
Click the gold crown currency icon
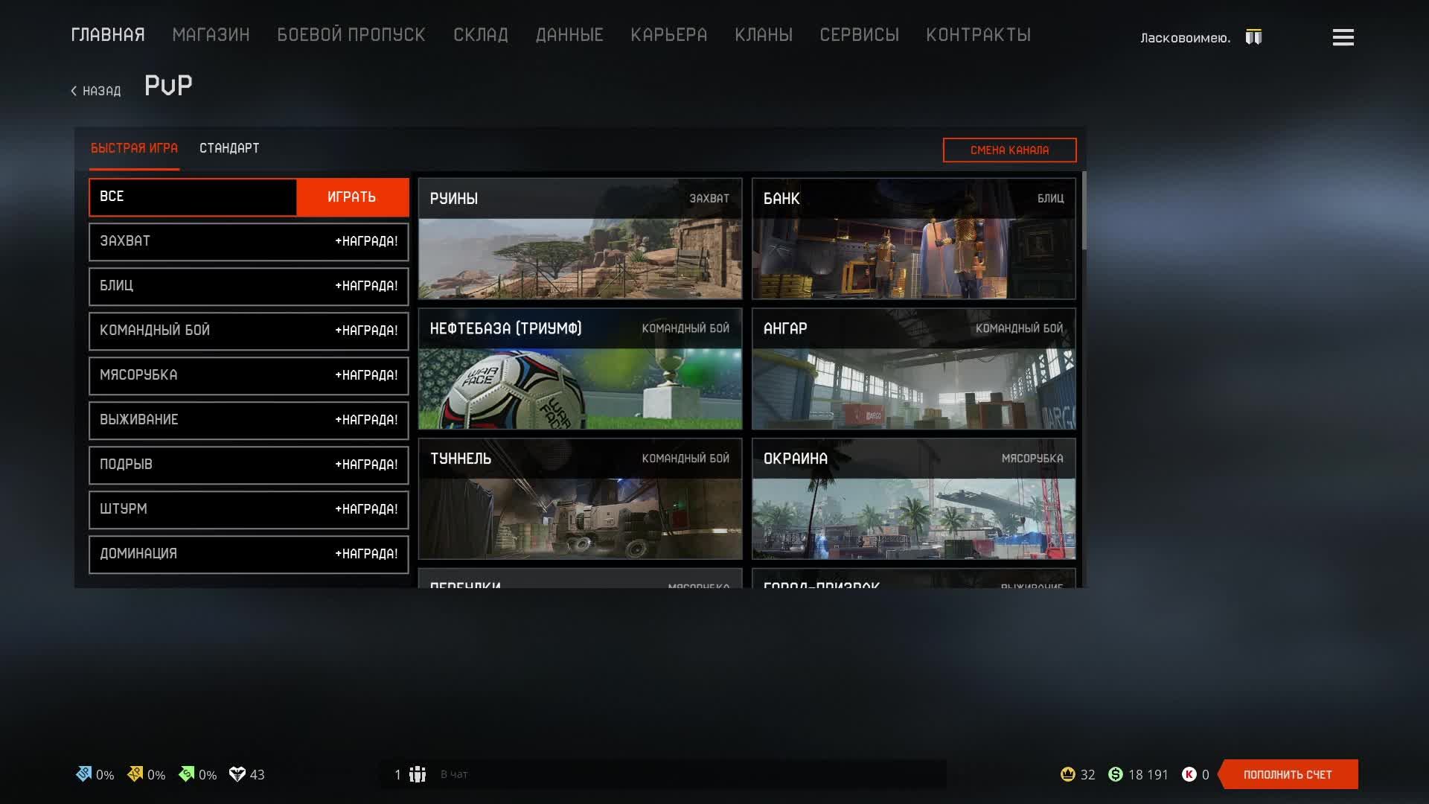point(1067,774)
